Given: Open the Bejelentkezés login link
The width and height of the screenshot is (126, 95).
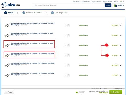Looking at the screenshot, I should pyautogui.click(x=86, y=2).
